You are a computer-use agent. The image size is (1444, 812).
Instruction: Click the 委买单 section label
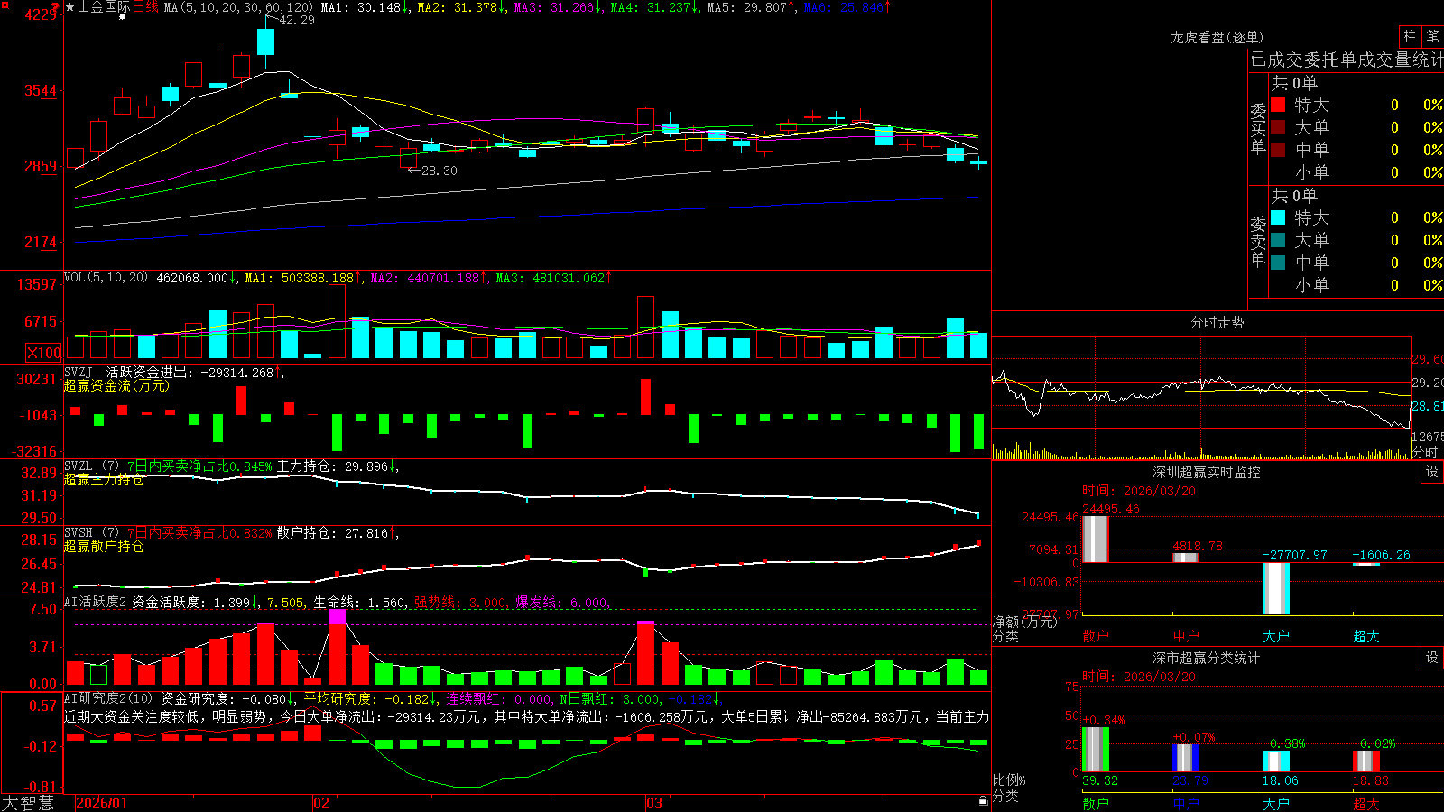(x=1258, y=128)
